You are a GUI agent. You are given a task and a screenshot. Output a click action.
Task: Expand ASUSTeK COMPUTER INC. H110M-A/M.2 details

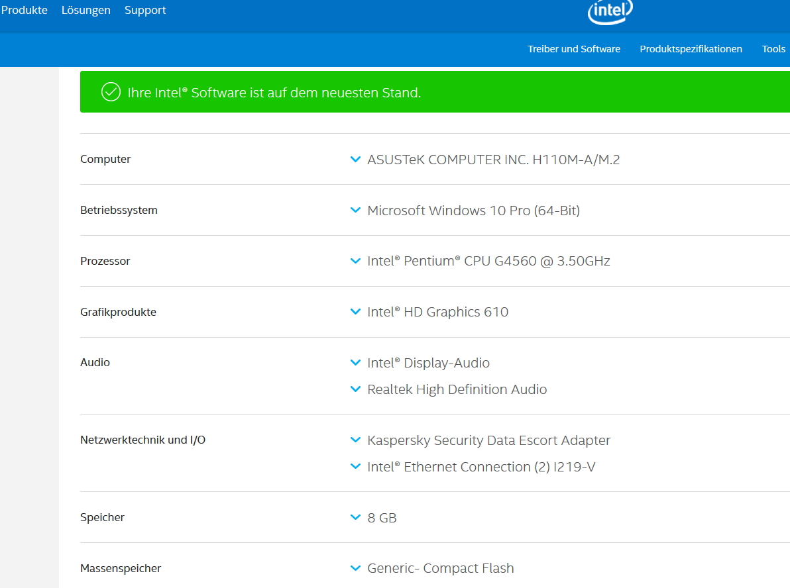[355, 160]
